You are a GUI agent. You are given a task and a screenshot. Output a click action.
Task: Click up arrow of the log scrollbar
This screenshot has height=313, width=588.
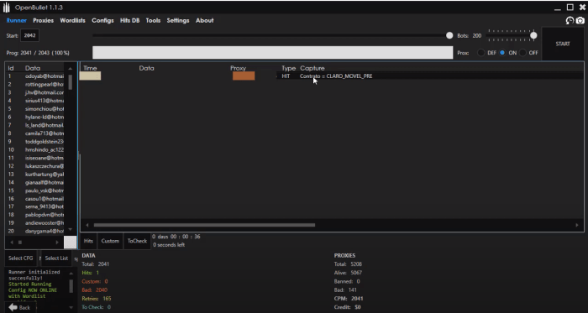click(71, 274)
